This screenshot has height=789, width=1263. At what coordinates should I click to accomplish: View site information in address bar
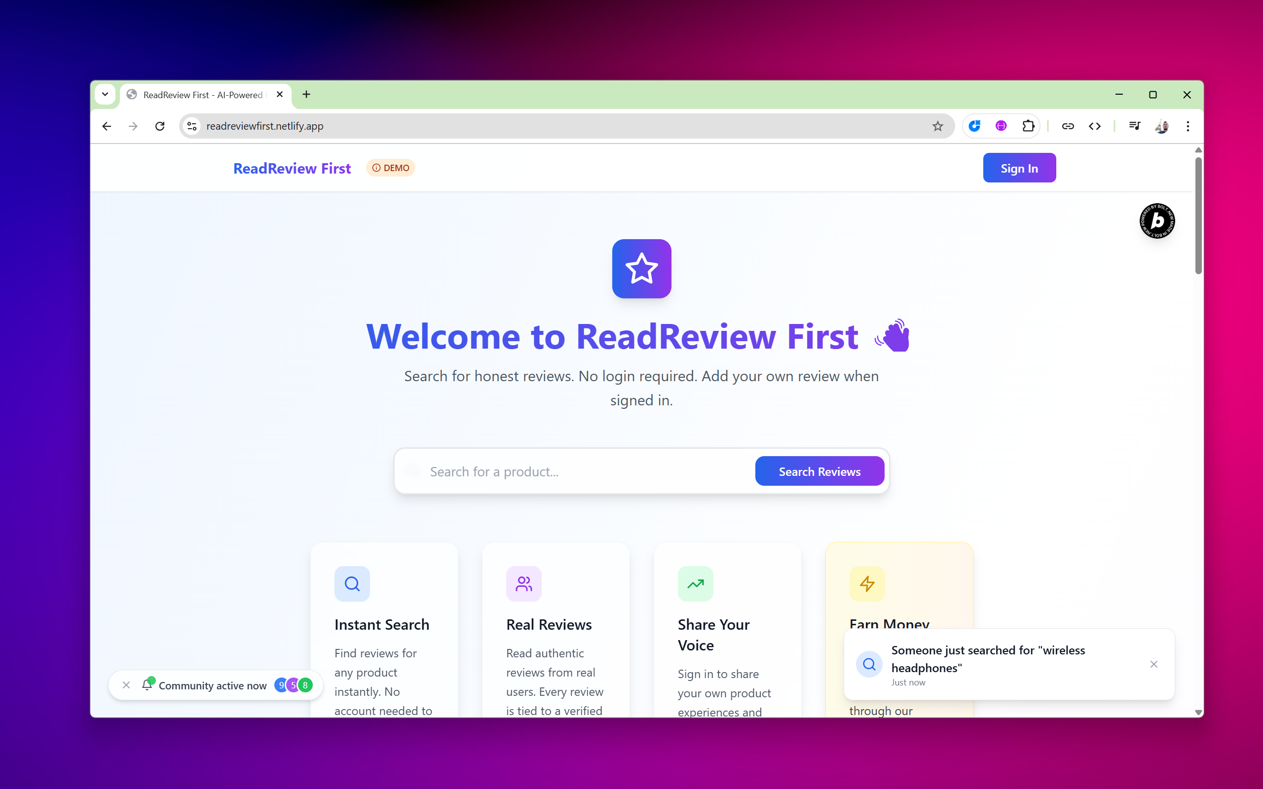click(x=192, y=126)
